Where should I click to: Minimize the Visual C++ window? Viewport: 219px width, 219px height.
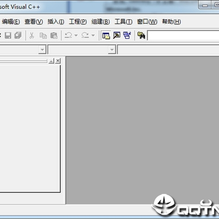click(205, 5)
